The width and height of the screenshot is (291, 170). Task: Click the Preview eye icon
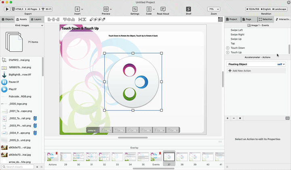pyautogui.click(x=106, y=9)
